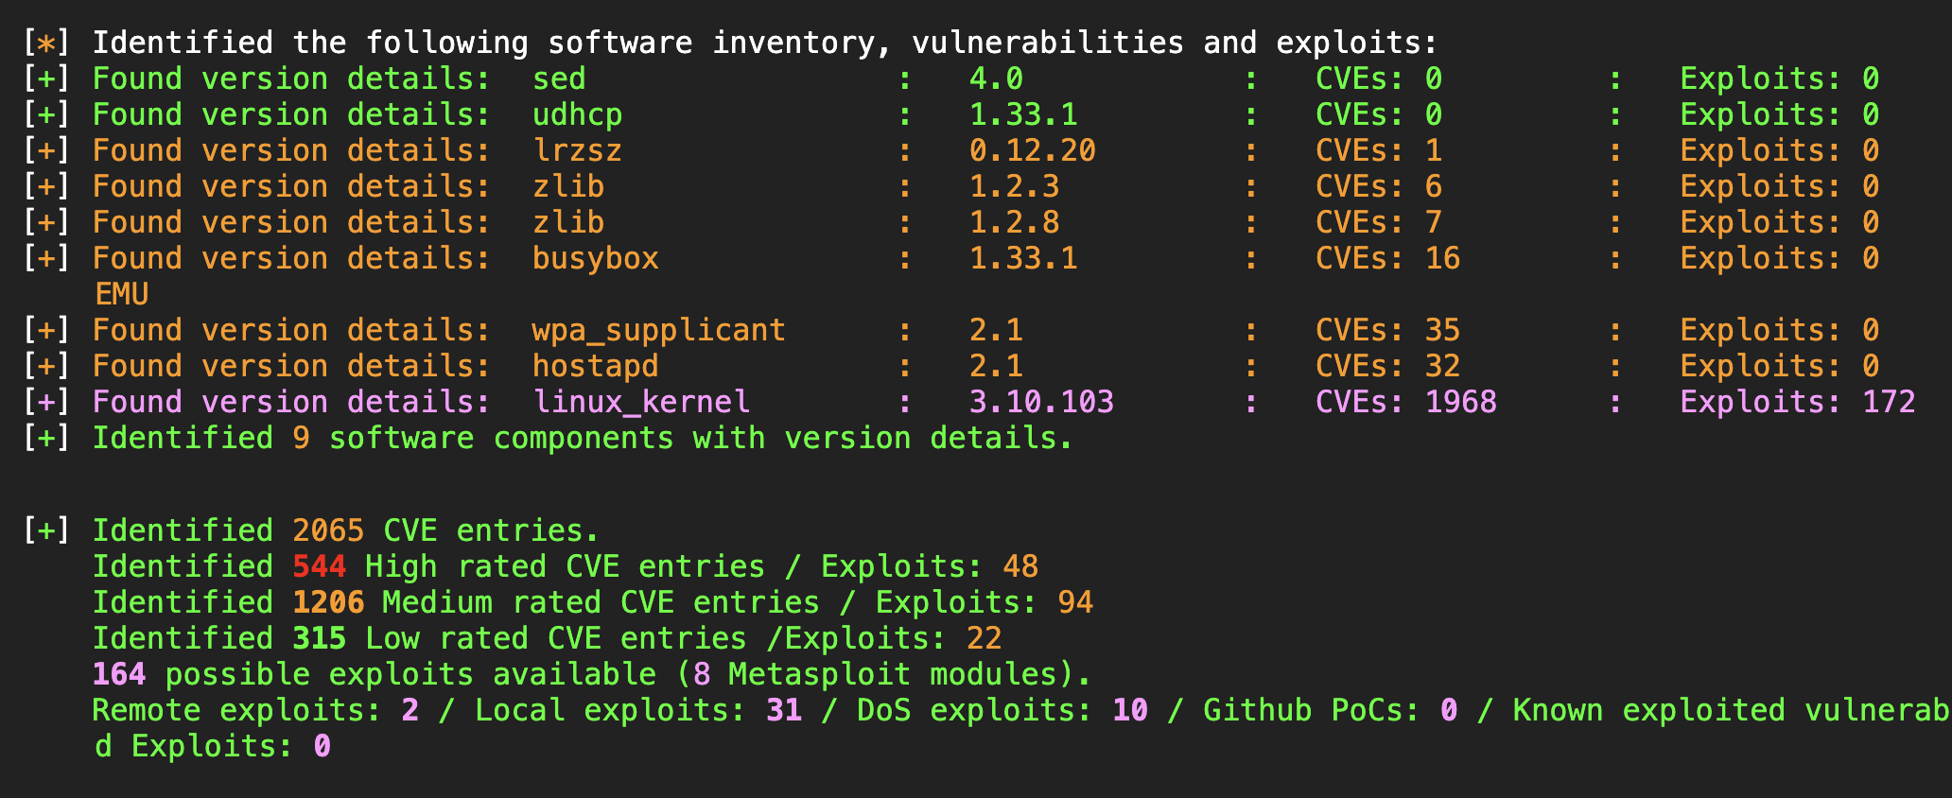Click 'Exploits: 0' in the sed row
The width and height of the screenshot is (1952, 798).
pos(1779,78)
